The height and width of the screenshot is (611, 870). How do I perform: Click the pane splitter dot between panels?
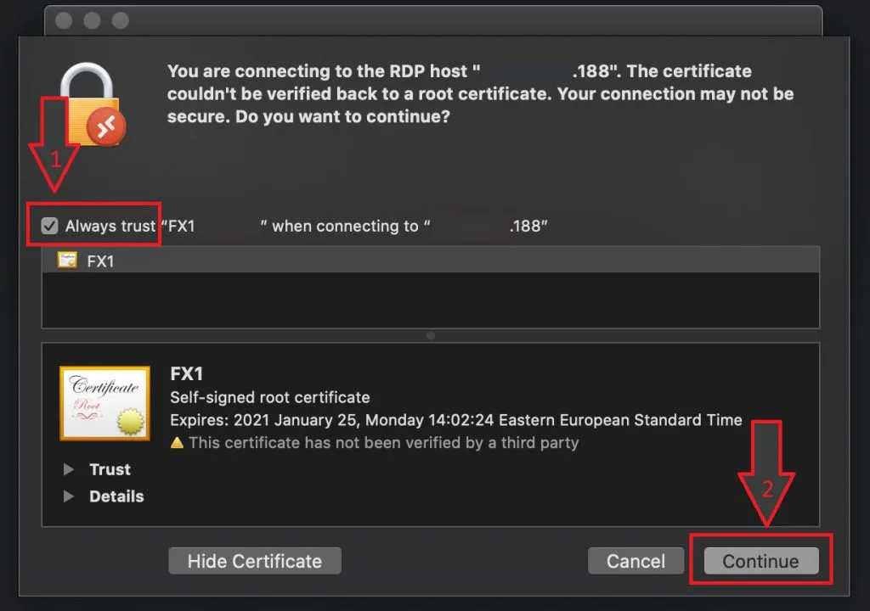pos(431,335)
